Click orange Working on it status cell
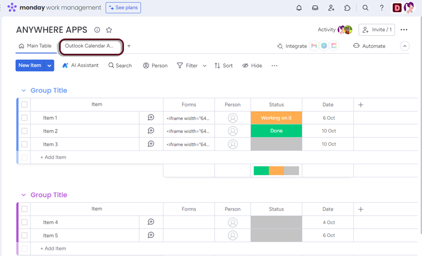Screen dimensions: 422x256 [x=276, y=118]
